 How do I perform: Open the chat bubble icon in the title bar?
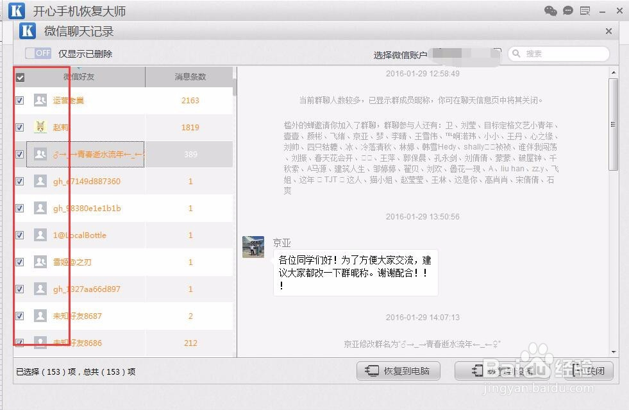coord(567,10)
